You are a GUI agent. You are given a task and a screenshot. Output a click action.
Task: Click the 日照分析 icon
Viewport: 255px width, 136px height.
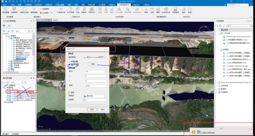coord(91,10)
